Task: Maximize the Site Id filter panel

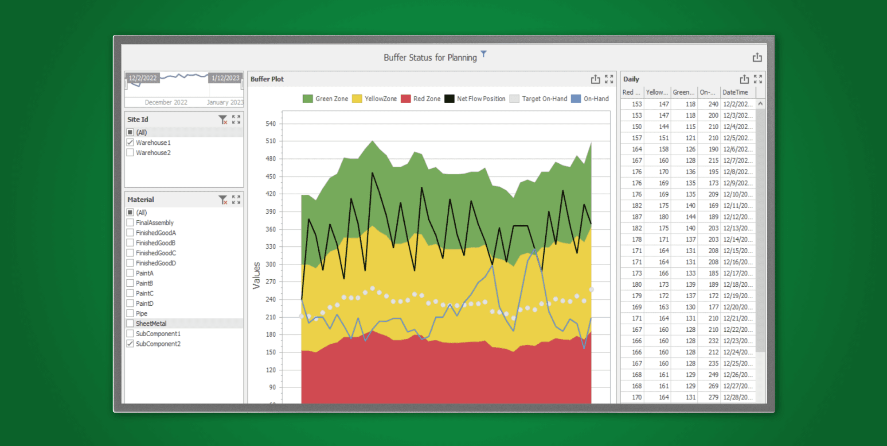Action: tap(236, 119)
